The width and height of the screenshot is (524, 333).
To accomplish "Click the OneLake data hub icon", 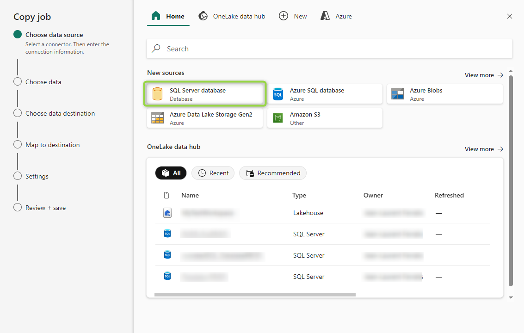I will coord(203,16).
